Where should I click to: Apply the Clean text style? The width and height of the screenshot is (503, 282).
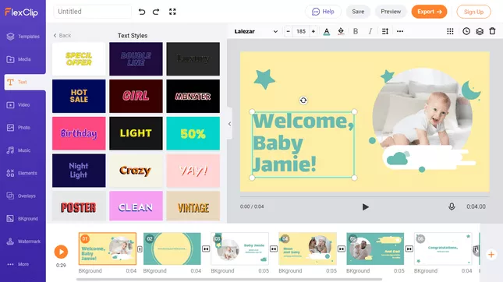point(136,206)
